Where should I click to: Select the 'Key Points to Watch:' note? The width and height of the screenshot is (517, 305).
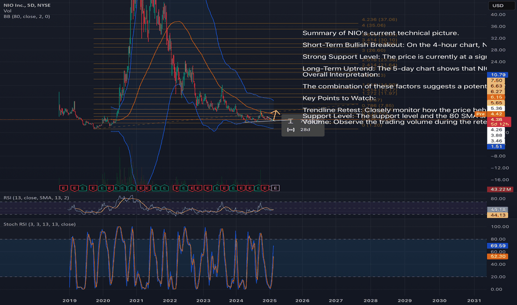(339, 98)
